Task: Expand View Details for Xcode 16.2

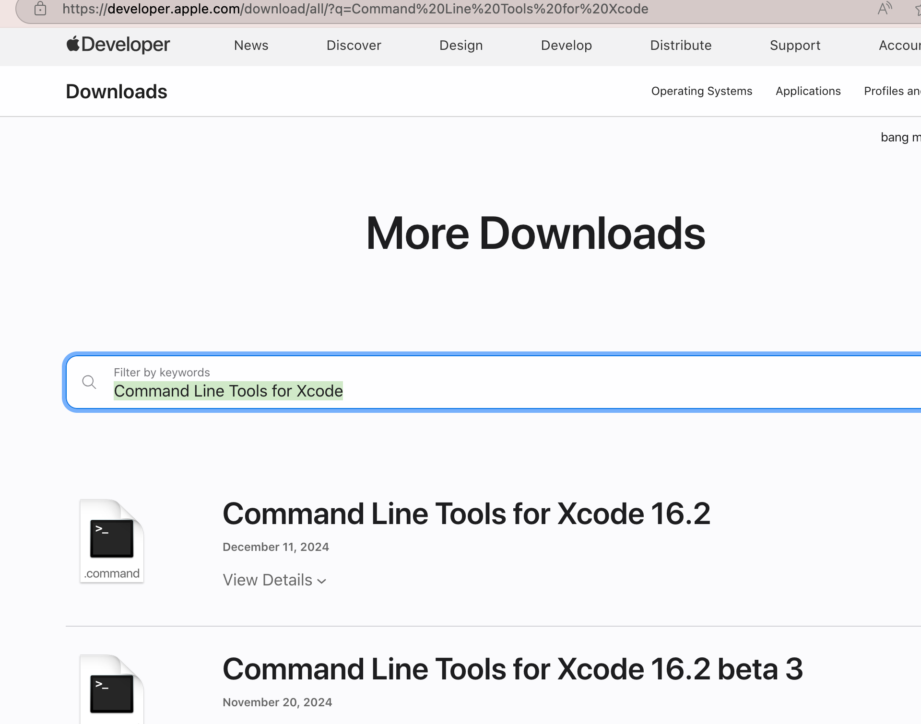Action: [274, 580]
